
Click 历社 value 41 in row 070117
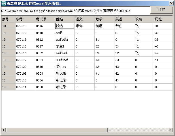163,60
